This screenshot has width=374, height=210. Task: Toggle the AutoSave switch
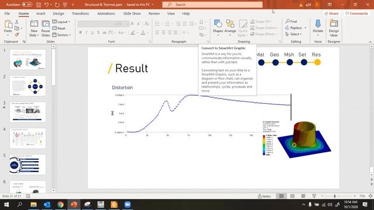point(27,5)
